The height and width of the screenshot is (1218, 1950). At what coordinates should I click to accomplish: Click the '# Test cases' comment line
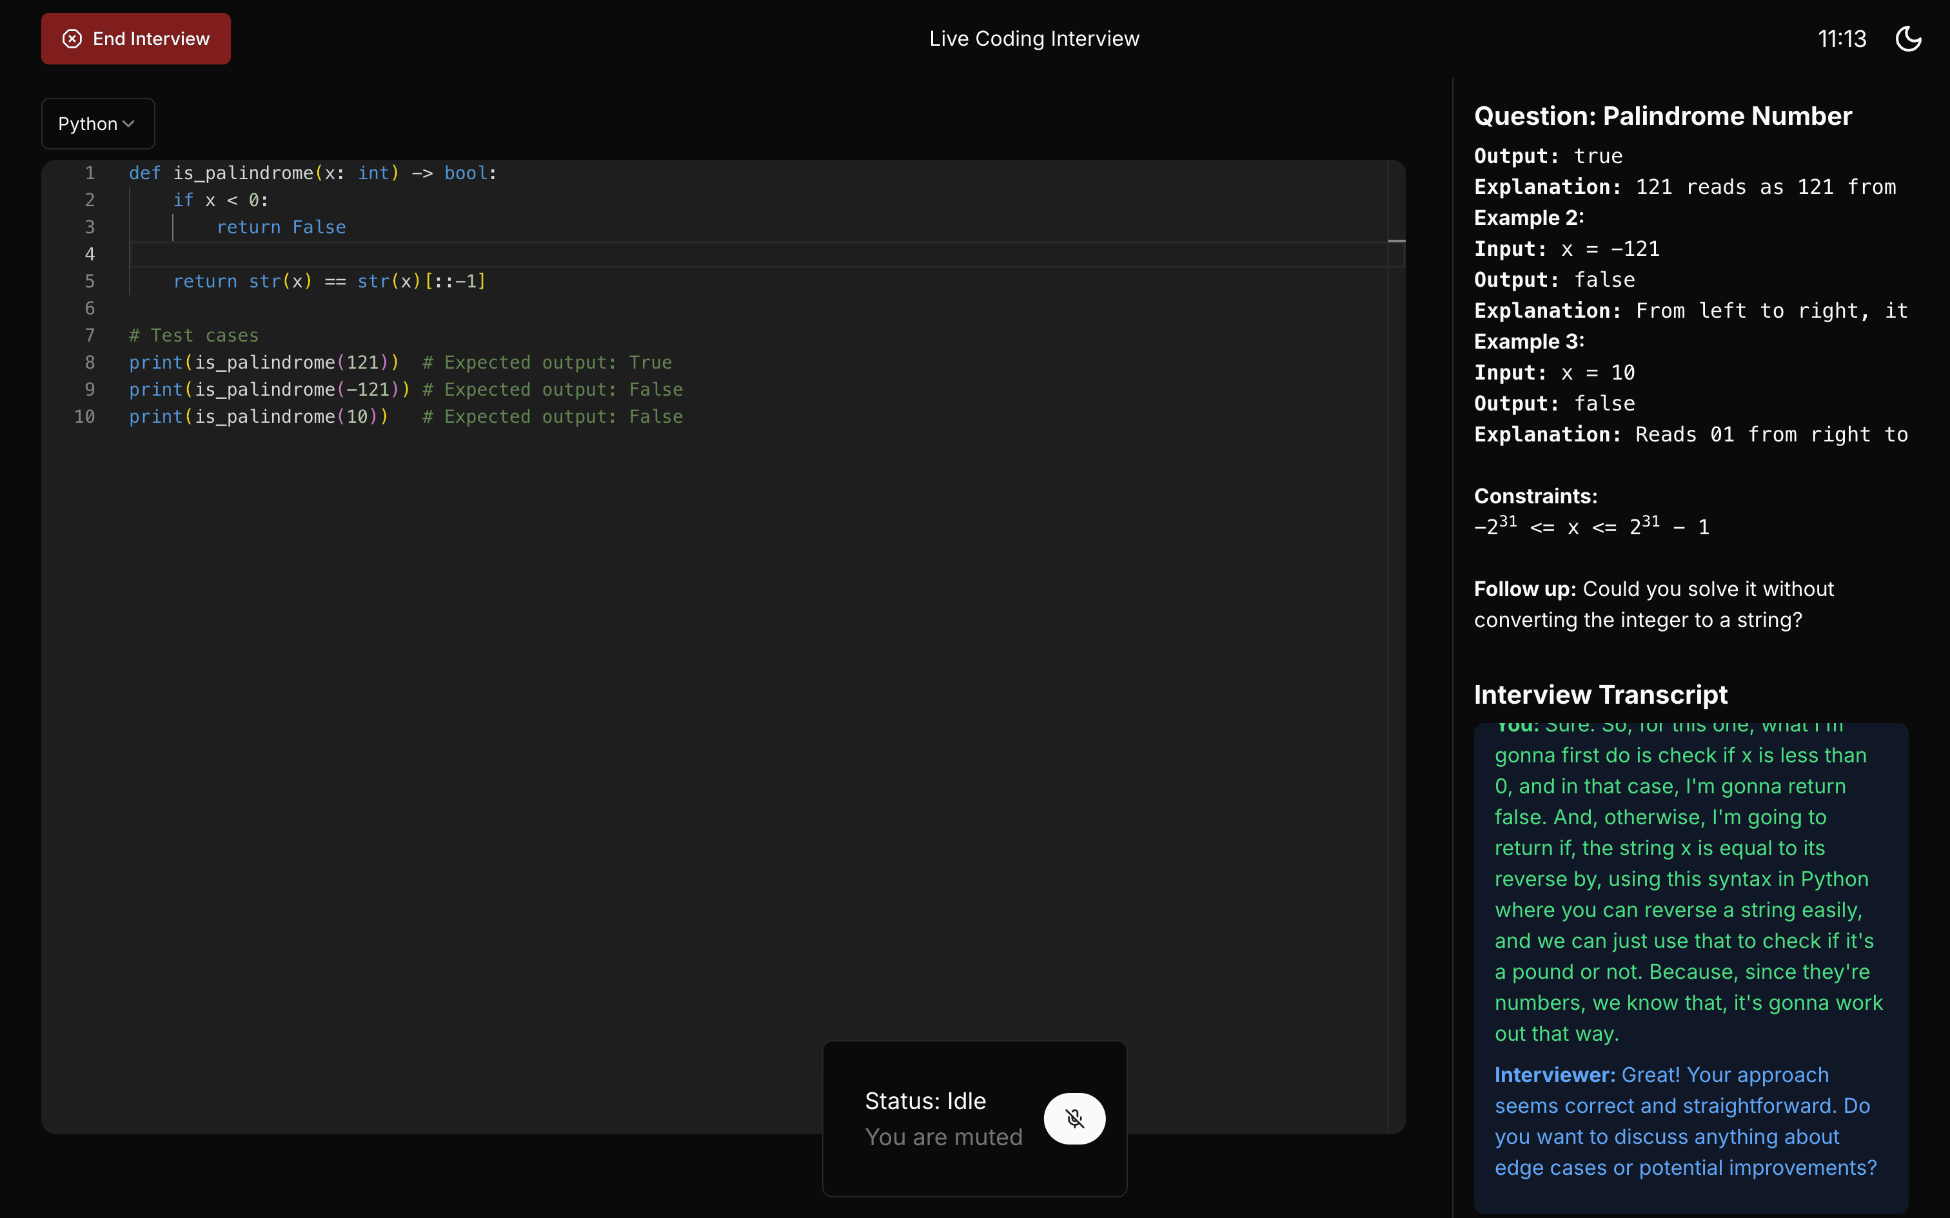(x=194, y=335)
